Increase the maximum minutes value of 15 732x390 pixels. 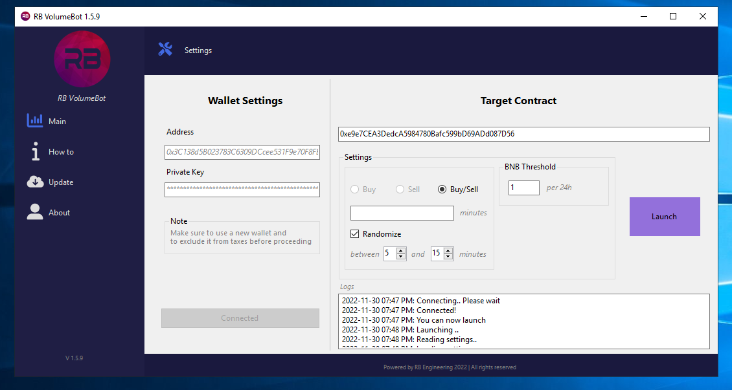click(x=448, y=251)
